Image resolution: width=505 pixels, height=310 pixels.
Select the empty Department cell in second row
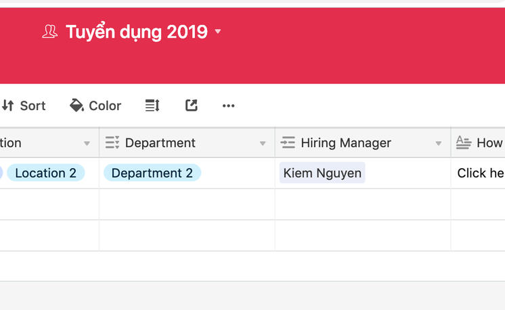click(187, 204)
